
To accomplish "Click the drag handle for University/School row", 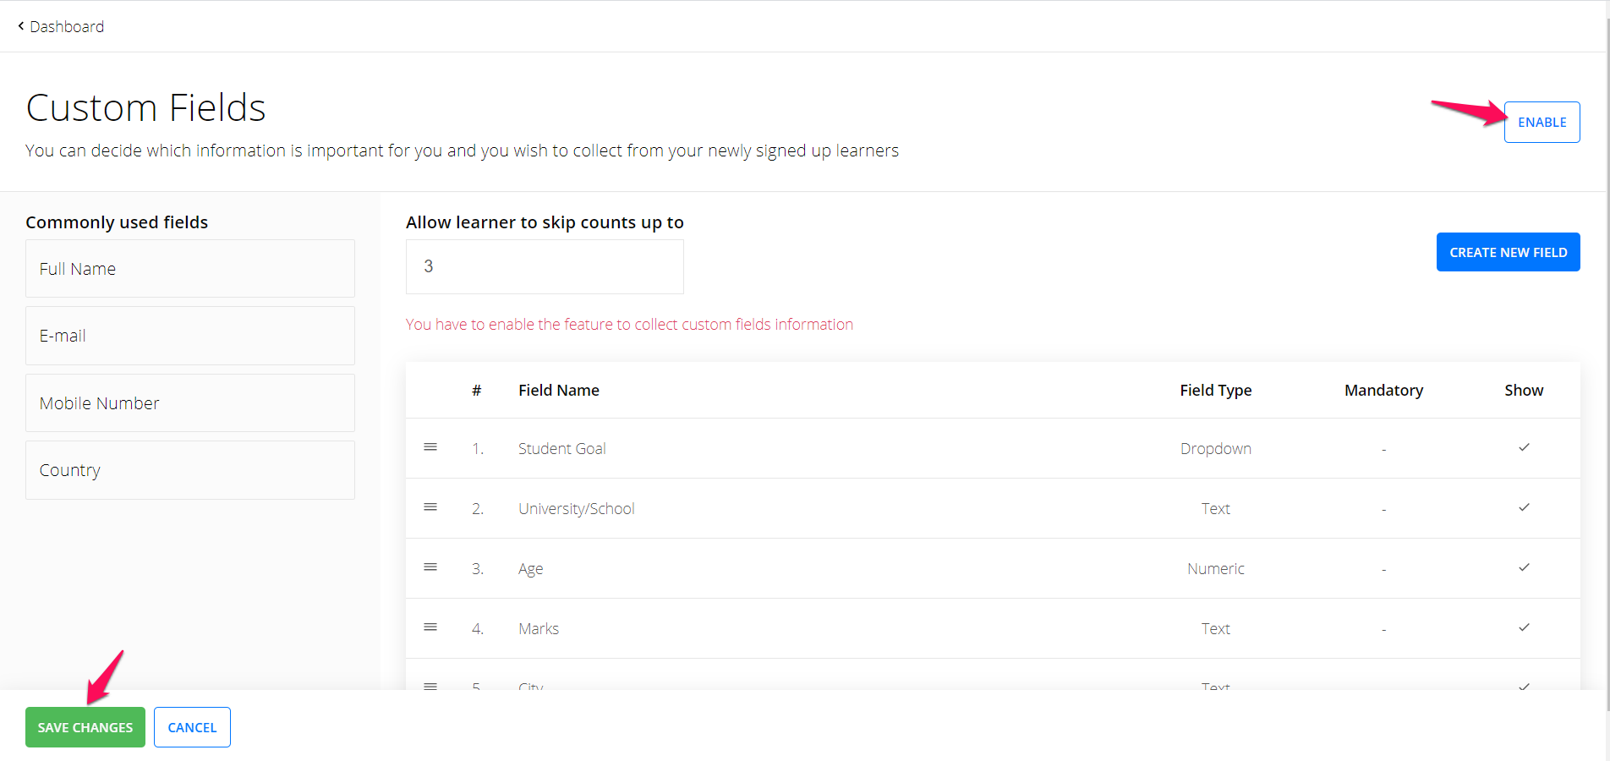I will coord(430,506).
